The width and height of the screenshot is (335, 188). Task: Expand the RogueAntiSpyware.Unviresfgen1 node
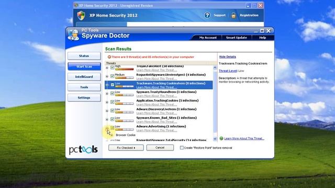tap(107, 76)
